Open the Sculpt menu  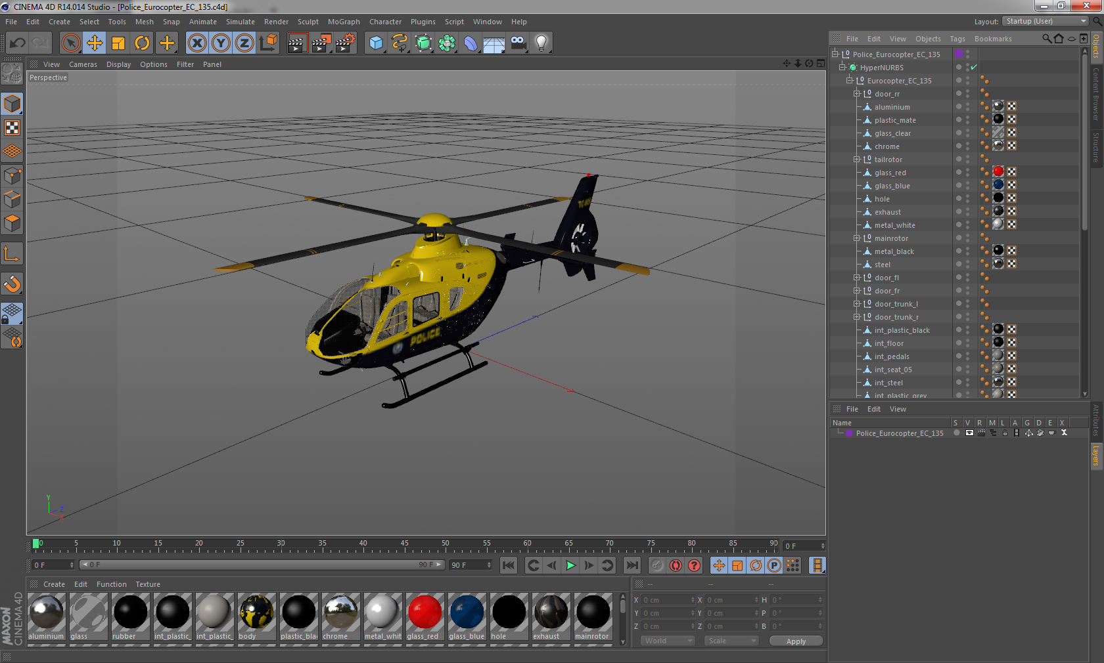(308, 22)
